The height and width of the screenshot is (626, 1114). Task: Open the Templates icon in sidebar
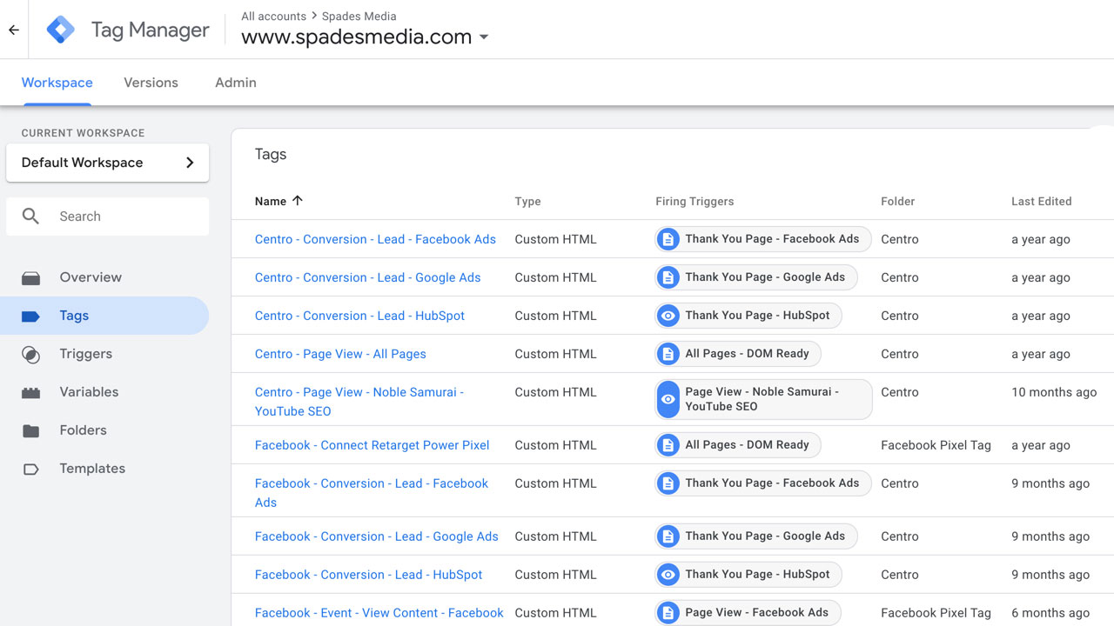[31, 469]
